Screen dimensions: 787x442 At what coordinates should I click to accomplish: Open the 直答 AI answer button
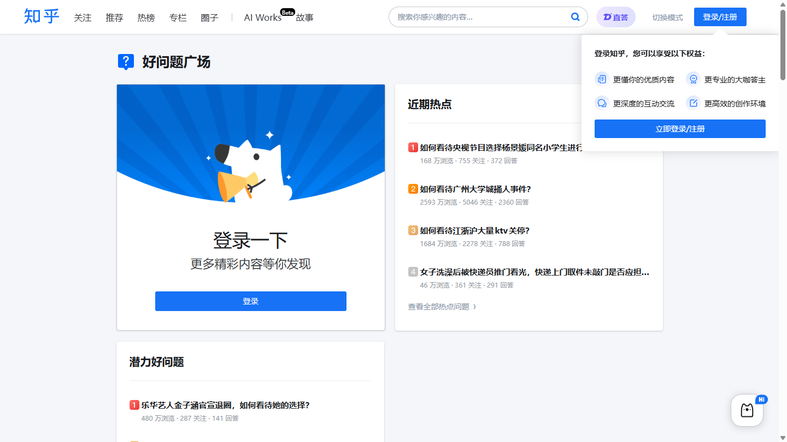point(616,17)
